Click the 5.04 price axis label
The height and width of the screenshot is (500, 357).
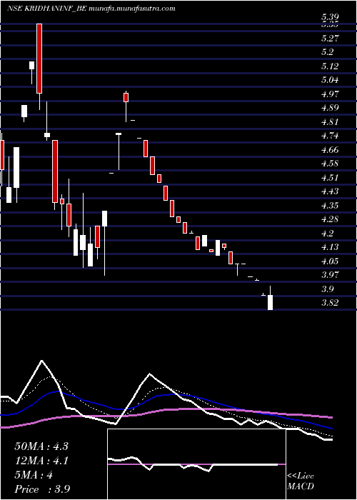tap(330, 80)
